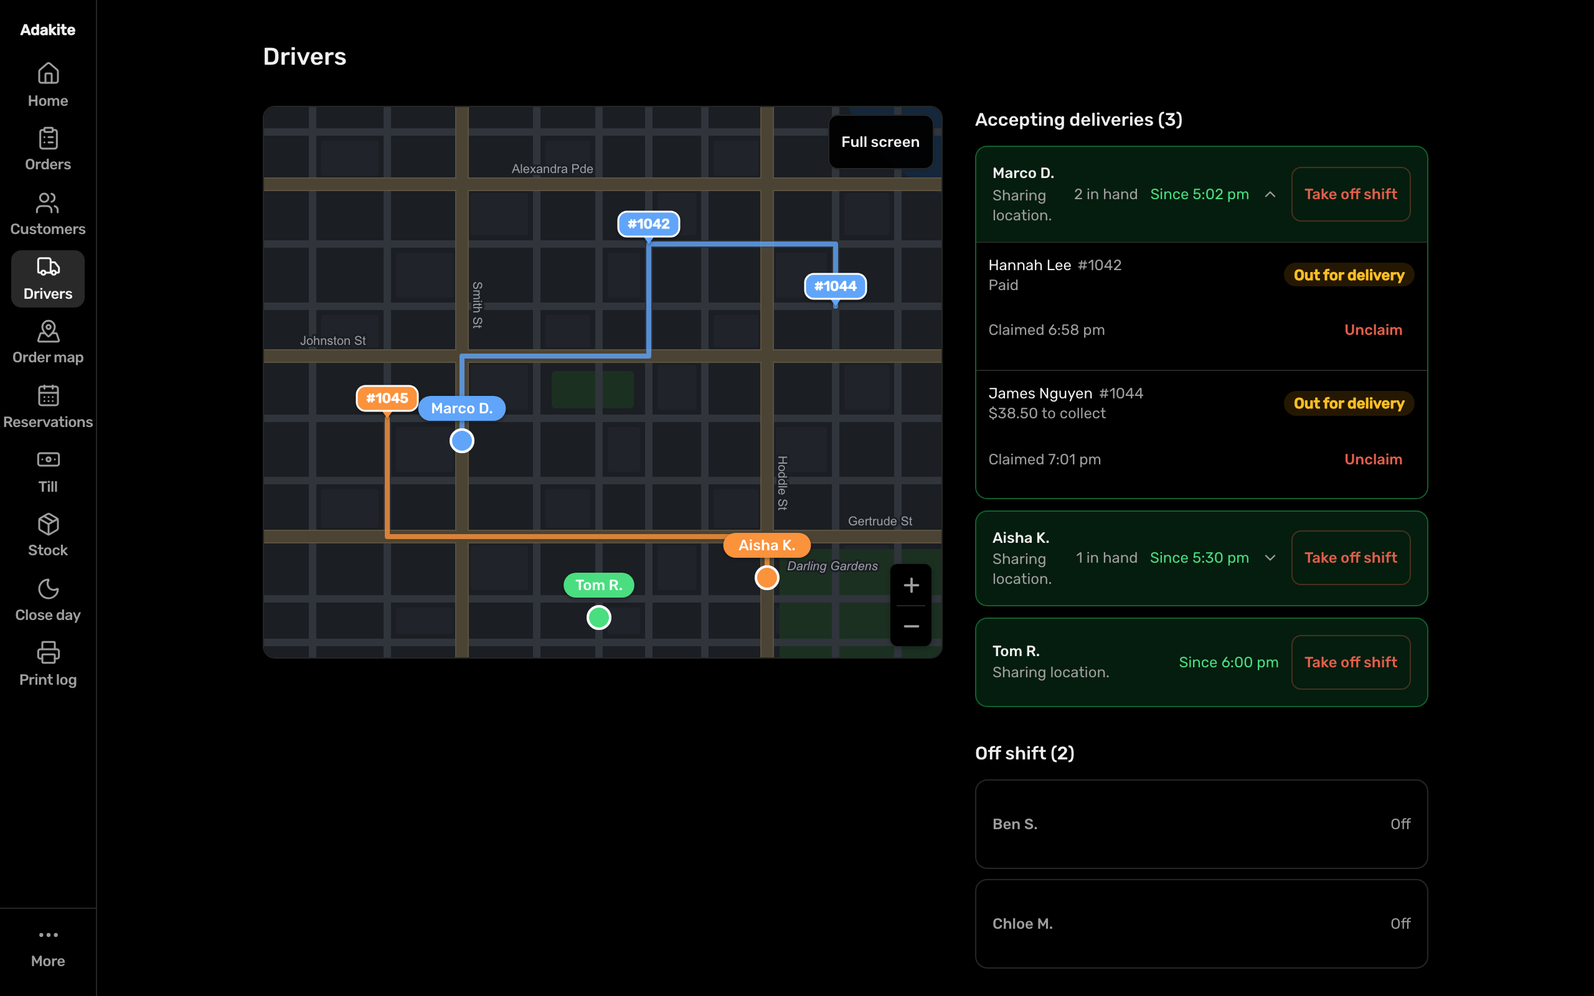Click the Aisha K. map label
Image resolution: width=1594 pixels, height=996 pixels.
766,545
